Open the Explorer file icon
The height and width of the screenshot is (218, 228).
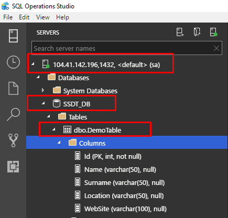(13, 88)
